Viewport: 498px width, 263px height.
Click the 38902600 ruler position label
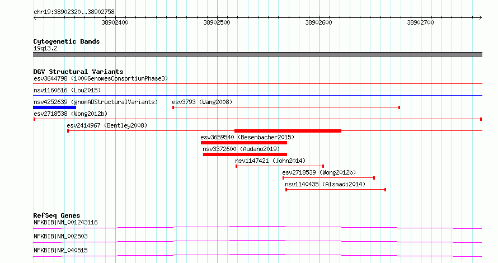(x=318, y=22)
